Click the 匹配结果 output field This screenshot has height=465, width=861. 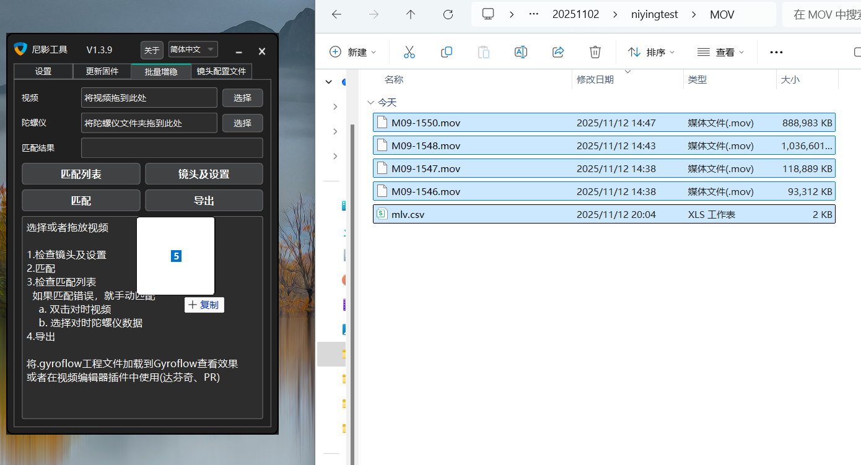[172, 148]
